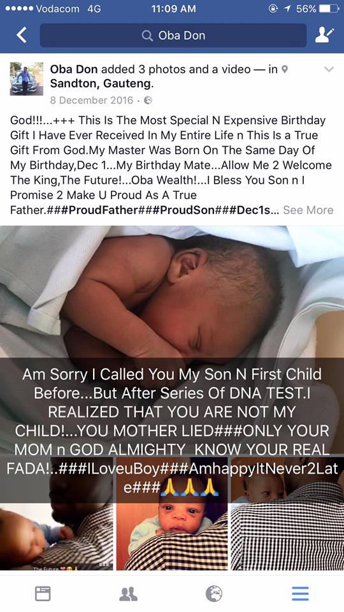Screen dimensions: 344x612
Task: Focus the Oba Don search field
Action: pyautogui.click(x=173, y=36)
